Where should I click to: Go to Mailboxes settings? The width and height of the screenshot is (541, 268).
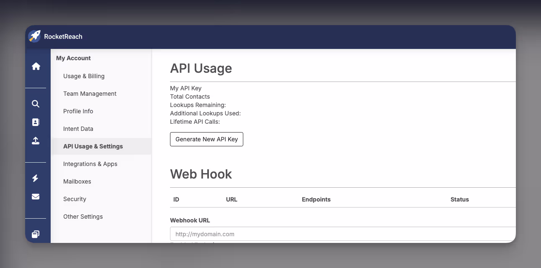(x=77, y=181)
